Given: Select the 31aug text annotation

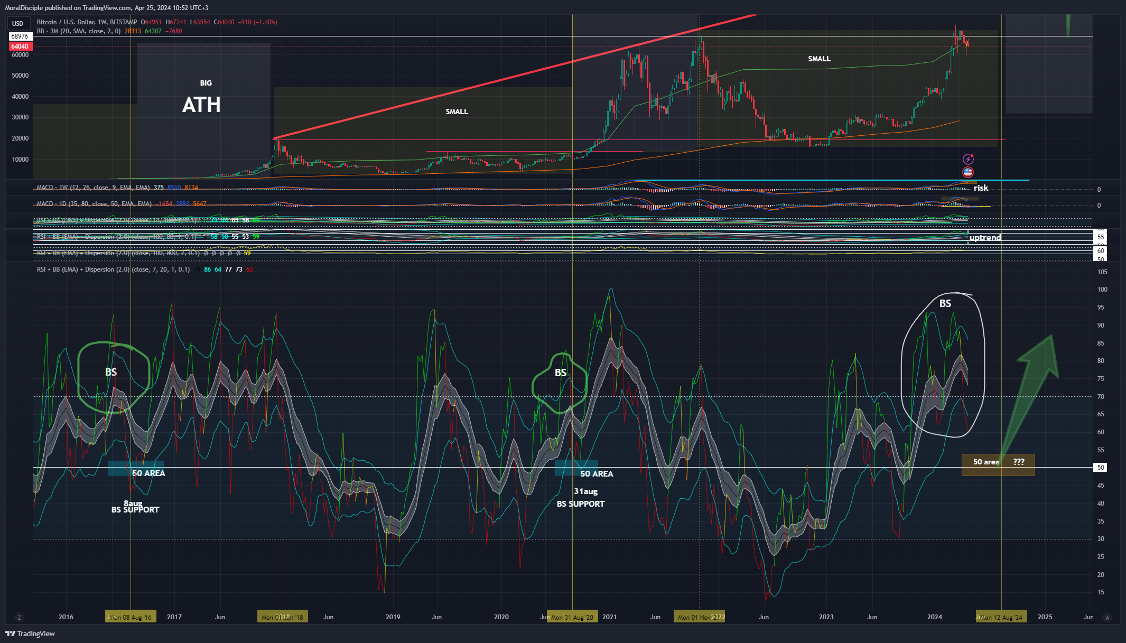Looking at the screenshot, I should point(585,491).
